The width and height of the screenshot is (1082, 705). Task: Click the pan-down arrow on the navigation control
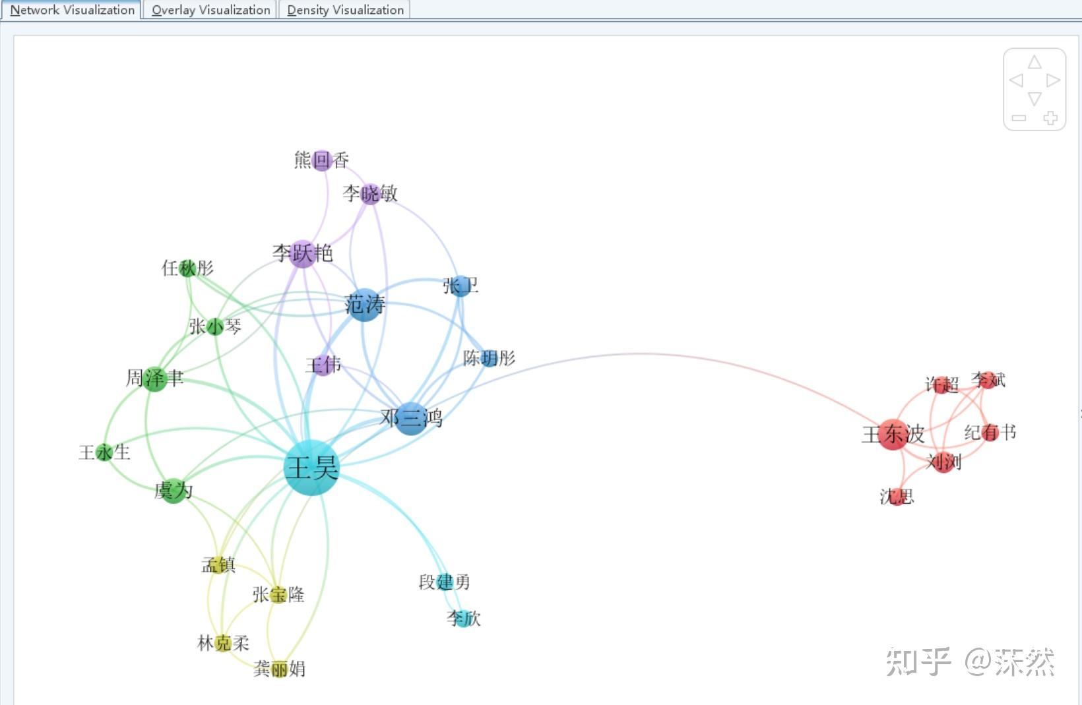[1034, 100]
